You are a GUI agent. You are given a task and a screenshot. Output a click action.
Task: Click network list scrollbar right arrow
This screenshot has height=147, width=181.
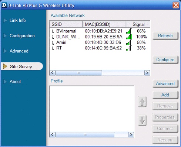pos(147,73)
